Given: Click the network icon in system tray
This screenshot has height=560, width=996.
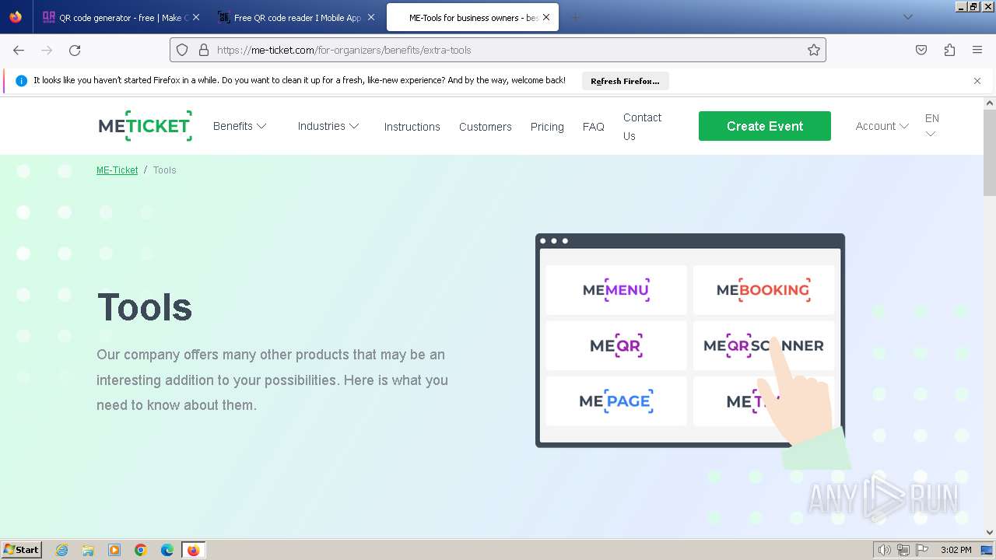Looking at the screenshot, I should pos(903,550).
